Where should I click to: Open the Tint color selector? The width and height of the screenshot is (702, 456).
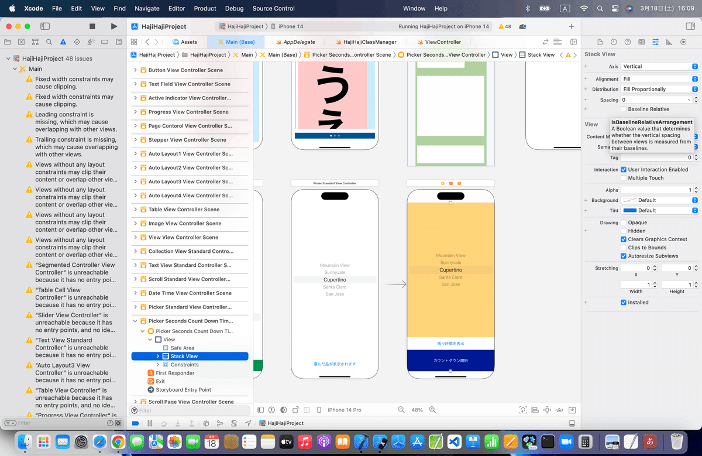click(x=659, y=210)
